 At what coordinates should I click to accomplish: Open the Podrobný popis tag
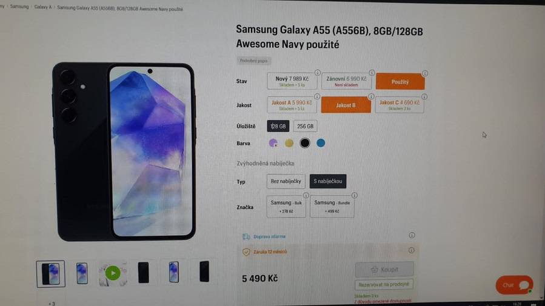(254, 61)
